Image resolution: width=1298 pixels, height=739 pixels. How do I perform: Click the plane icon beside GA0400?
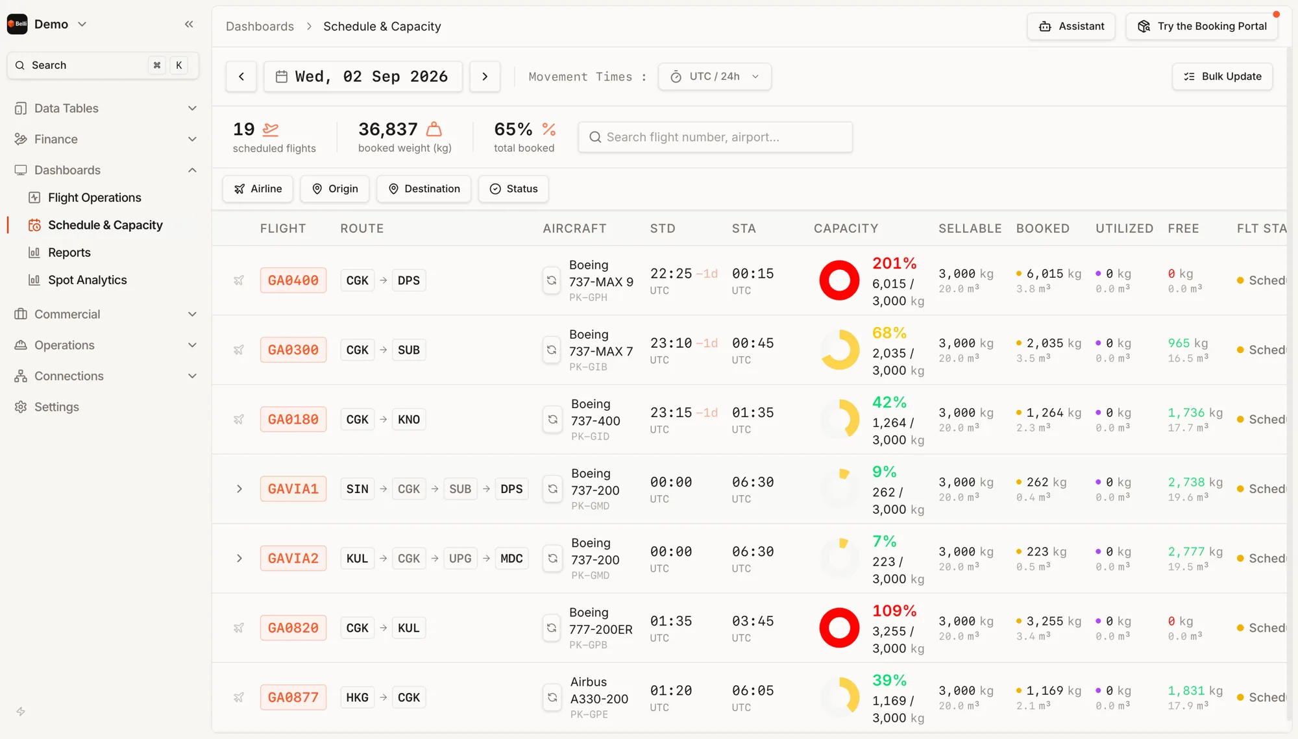239,280
